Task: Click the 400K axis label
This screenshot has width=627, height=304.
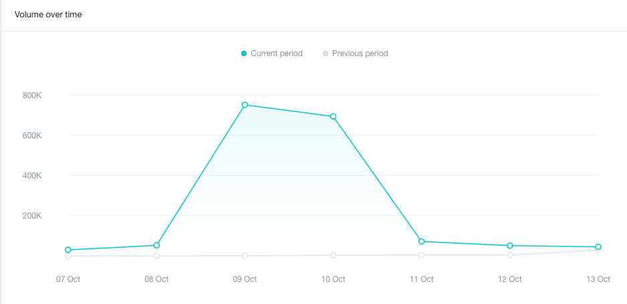Action: (x=32, y=175)
